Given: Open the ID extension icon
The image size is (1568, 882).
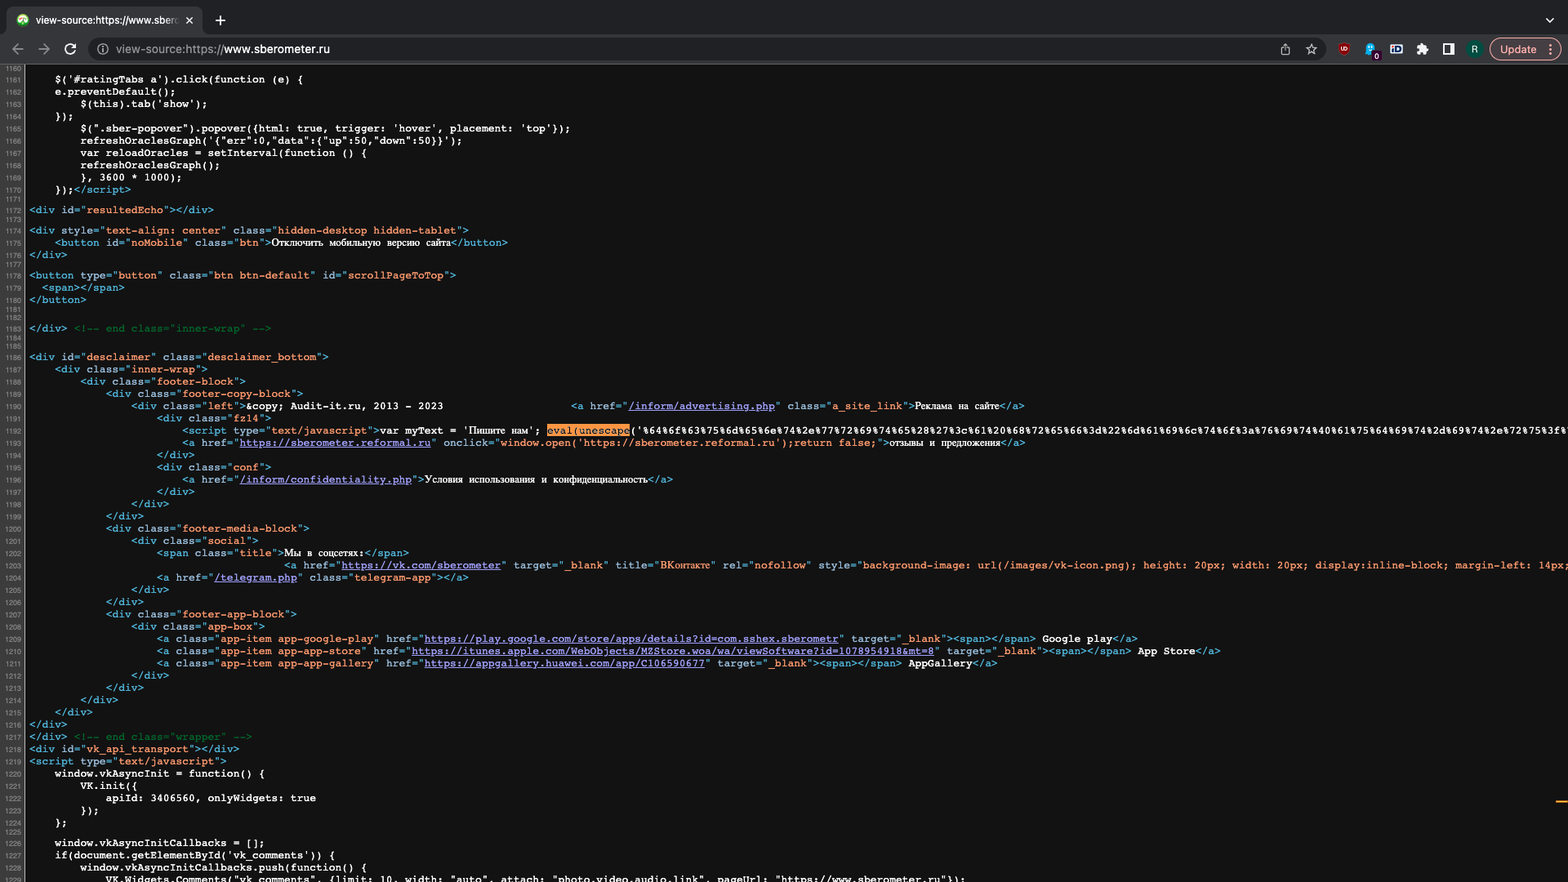Looking at the screenshot, I should tap(1396, 49).
